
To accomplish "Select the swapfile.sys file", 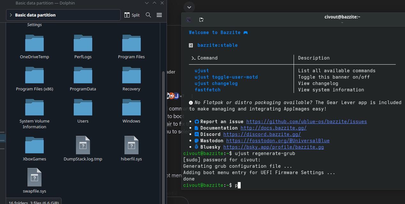I will tap(34, 177).
